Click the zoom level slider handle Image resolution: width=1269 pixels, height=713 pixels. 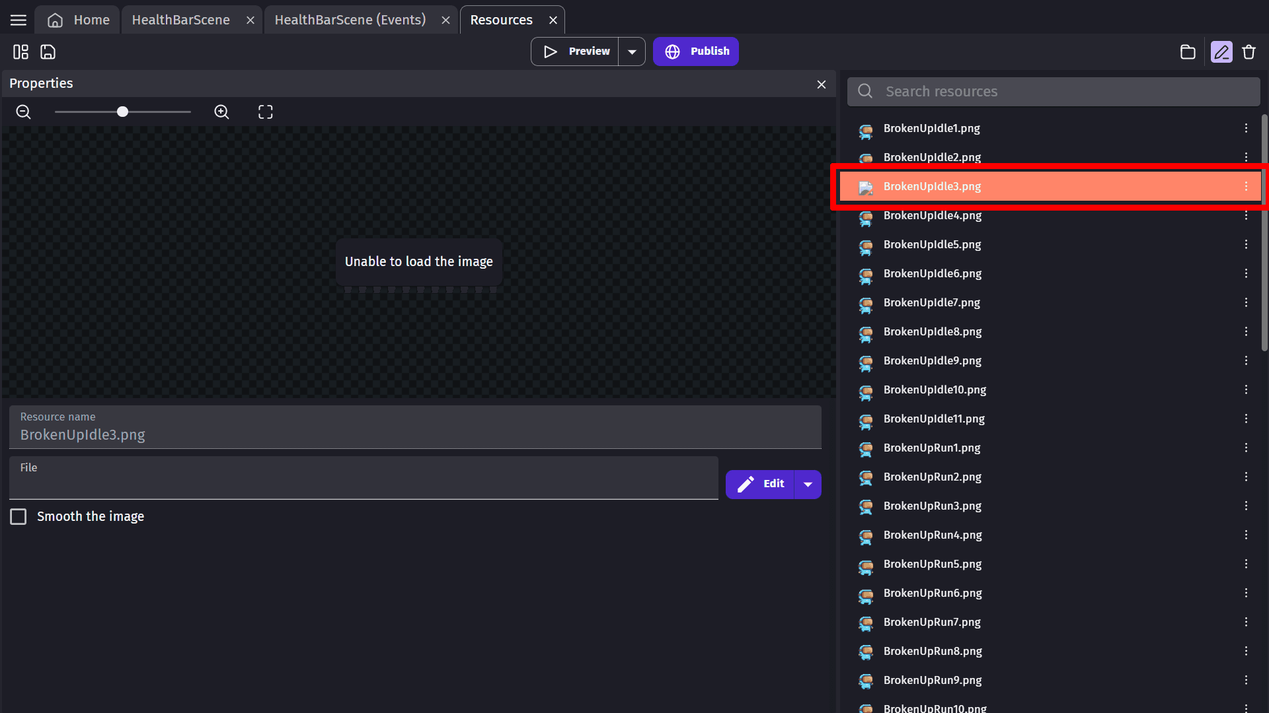pos(122,112)
